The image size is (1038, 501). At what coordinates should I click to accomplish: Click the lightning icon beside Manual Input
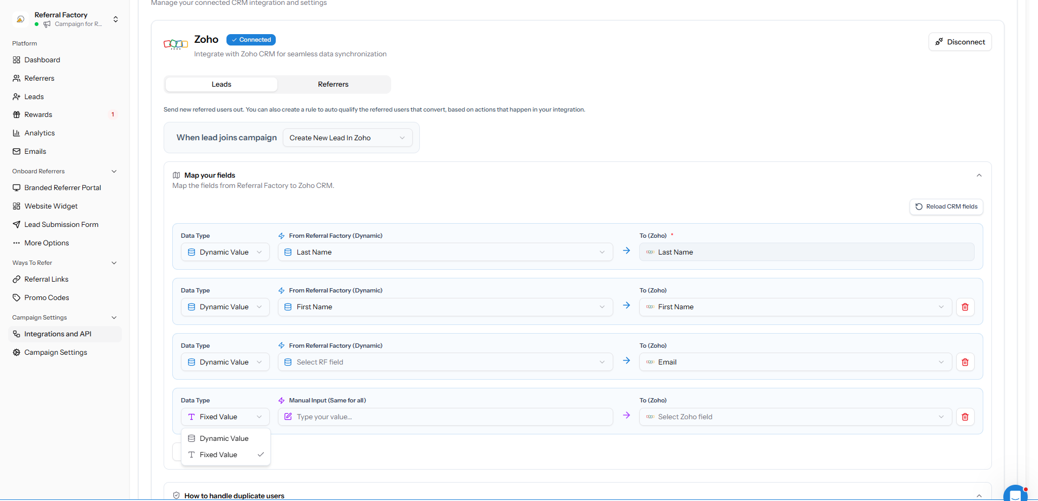pos(281,401)
